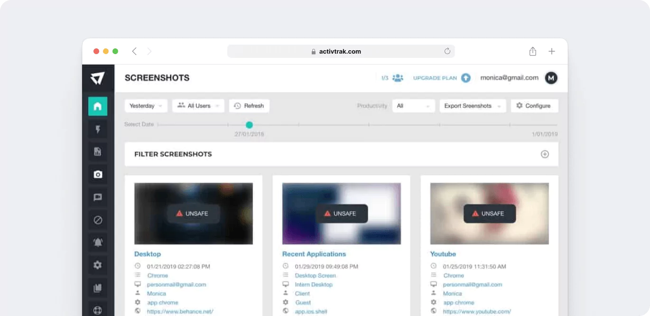The width and height of the screenshot is (650, 316).
Task: Open the settings gear sidebar icon
Action: [98, 265]
